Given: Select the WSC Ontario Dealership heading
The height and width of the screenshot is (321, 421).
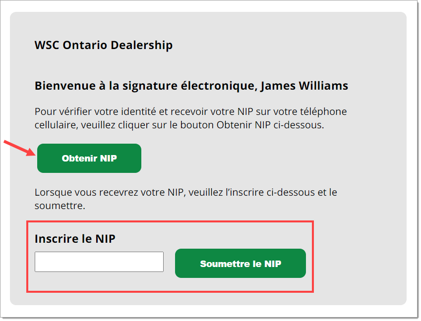Looking at the screenshot, I should click(x=104, y=45).
